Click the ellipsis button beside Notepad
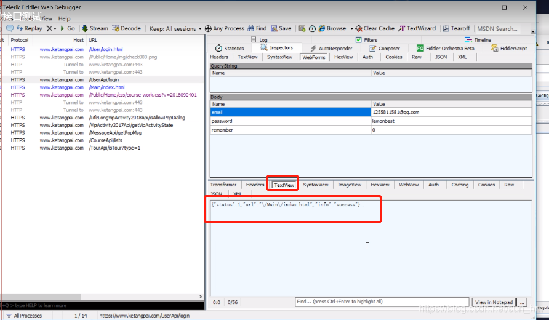This screenshot has height=320, width=549. coord(522,302)
